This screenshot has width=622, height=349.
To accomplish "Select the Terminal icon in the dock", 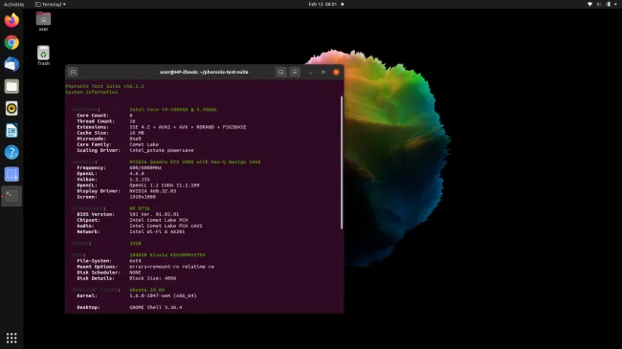I will 11,196.
